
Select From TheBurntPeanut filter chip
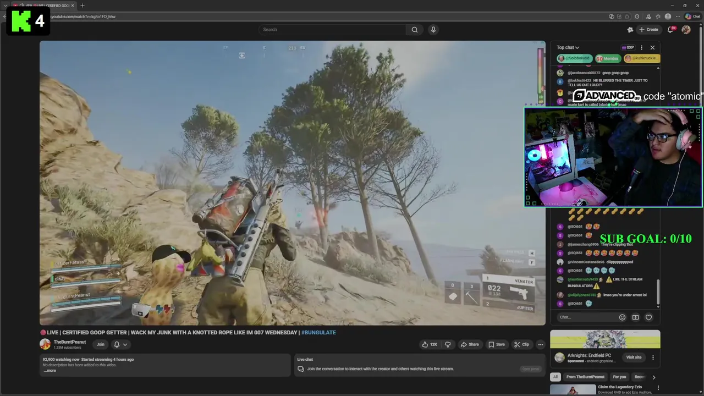tap(585, 377)
